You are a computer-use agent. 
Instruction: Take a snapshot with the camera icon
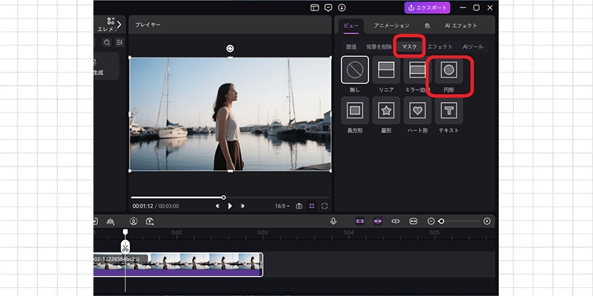tap(299, 206)
